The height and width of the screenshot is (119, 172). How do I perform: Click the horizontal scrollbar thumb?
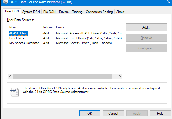[x=62, y=76]
